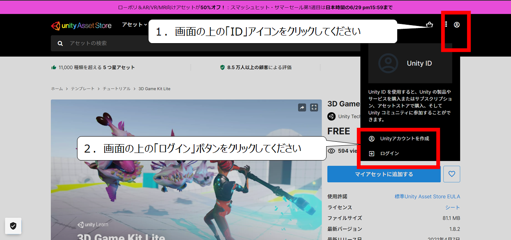The width and height of the screenshot is (511, 240).
Task: Select Unityアカウントを作成 from the account menu
Action: 398,139
